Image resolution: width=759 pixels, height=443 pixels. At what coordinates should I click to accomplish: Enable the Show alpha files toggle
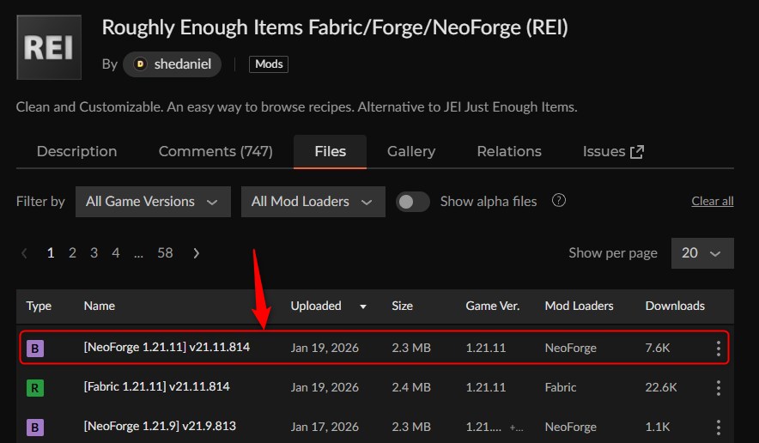[x=413, y=202]
